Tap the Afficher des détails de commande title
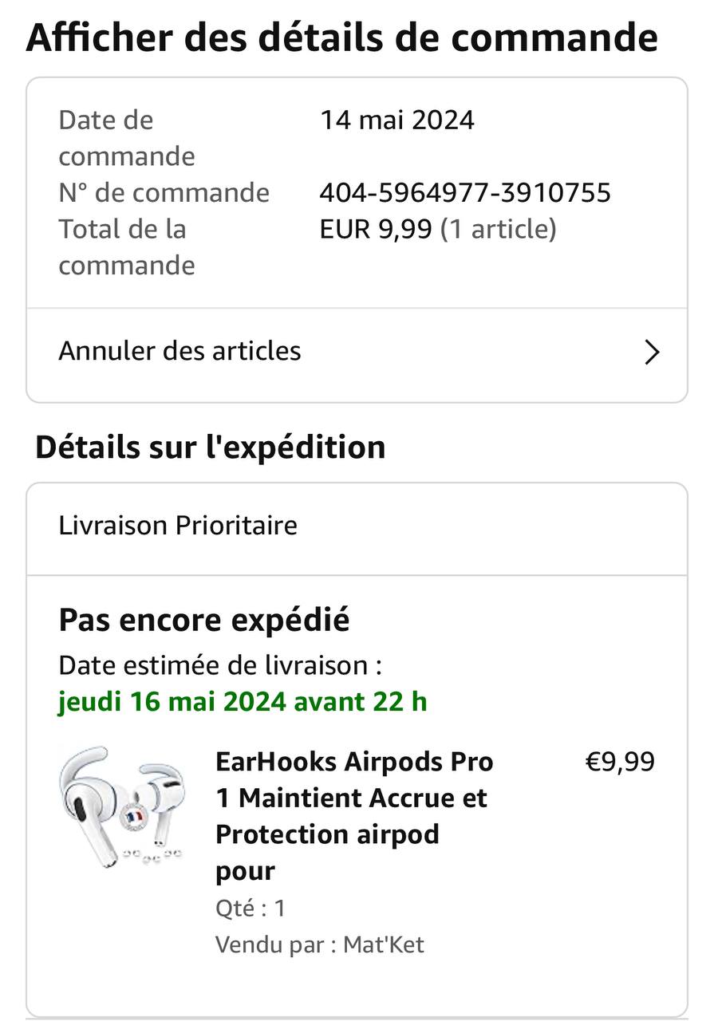The width and height of the screenshot is (714, 1021). tap(342, 37)
